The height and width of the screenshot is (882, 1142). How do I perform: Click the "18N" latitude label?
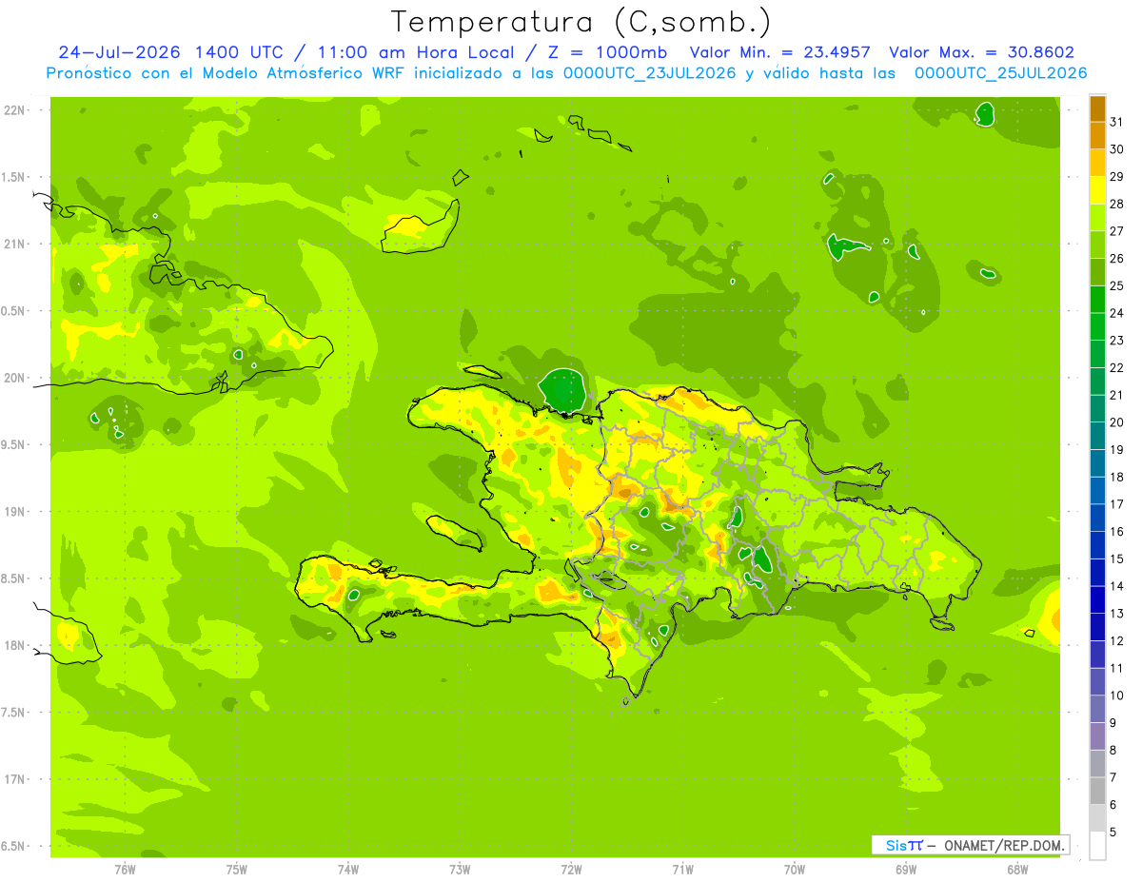[14, 645]
